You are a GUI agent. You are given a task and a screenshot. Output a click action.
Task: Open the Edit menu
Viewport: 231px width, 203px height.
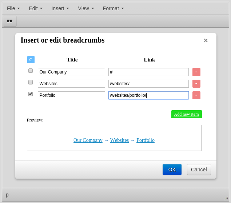click(36, 8)
